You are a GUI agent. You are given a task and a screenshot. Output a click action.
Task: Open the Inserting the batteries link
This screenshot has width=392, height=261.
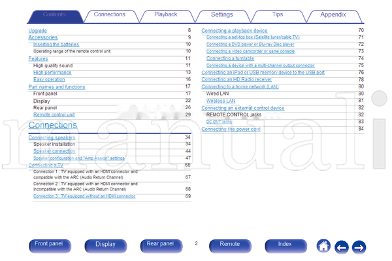[x=56, y=44]
